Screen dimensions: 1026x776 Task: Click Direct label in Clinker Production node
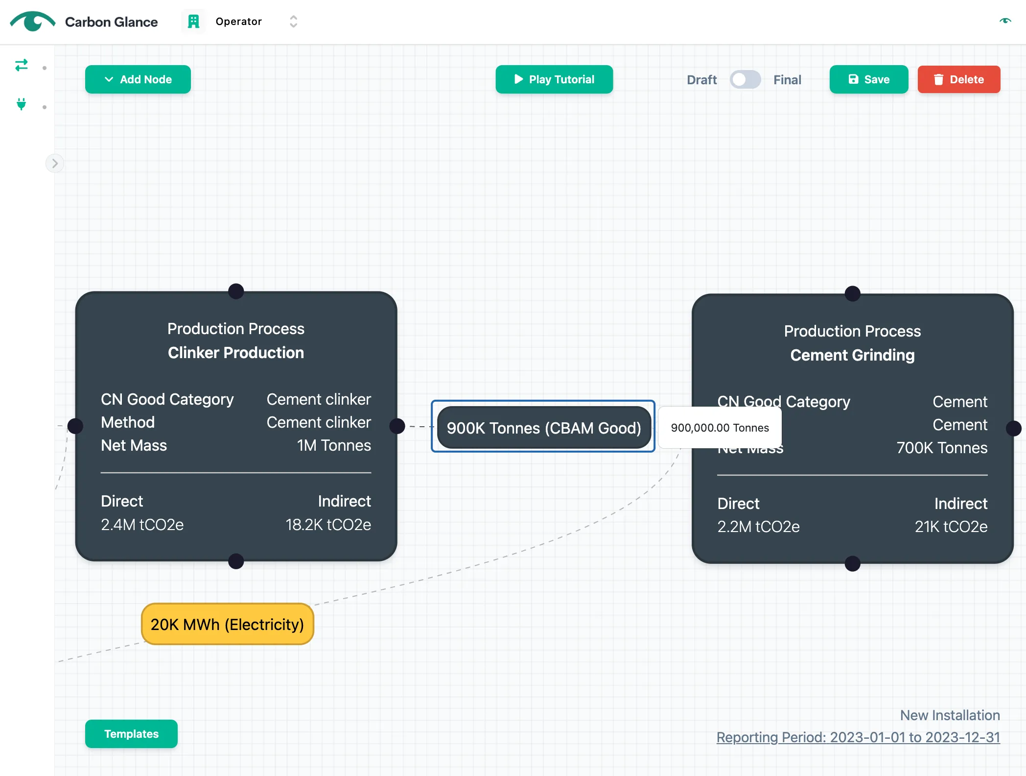click(x=122, y=501)
